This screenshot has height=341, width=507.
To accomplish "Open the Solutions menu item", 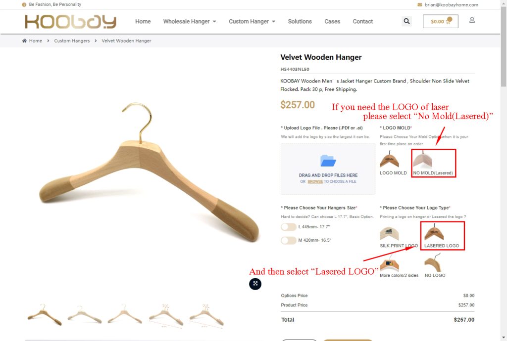I will (300, 22).
